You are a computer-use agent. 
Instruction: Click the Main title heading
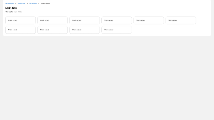click(11, 8)
